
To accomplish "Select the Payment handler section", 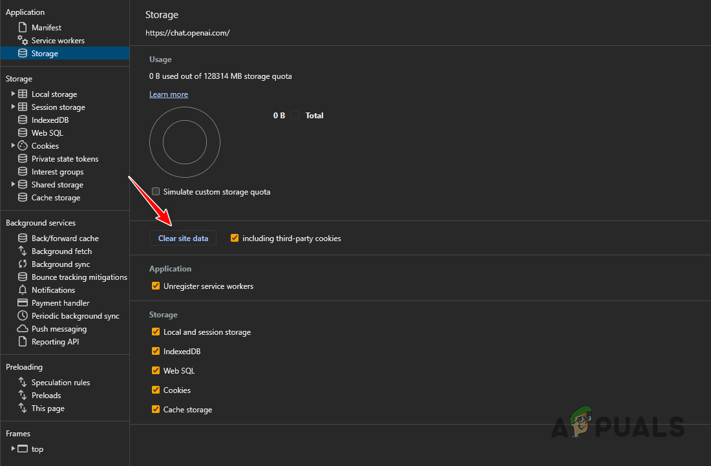I will pos(23,302).
